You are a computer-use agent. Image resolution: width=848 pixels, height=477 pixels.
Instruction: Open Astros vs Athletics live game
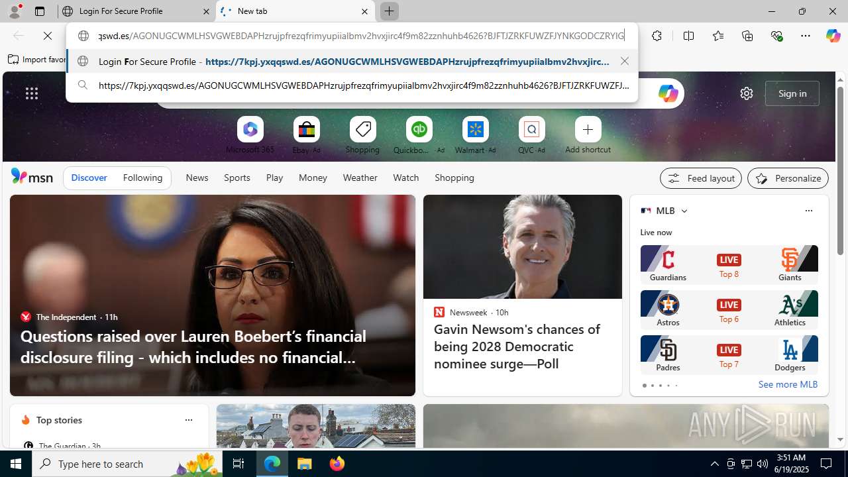pos(729,309)
